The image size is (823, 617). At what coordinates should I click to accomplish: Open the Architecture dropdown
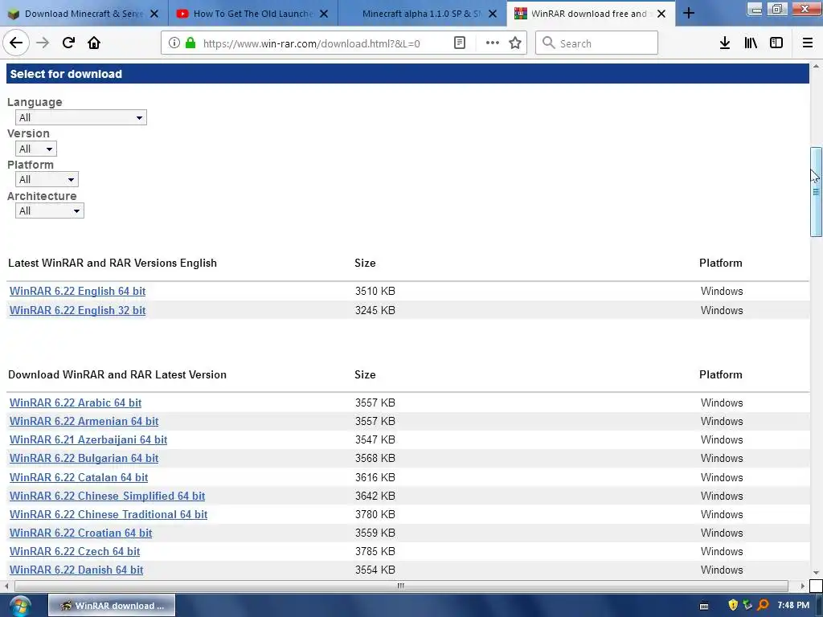click(x=49, y=211)
